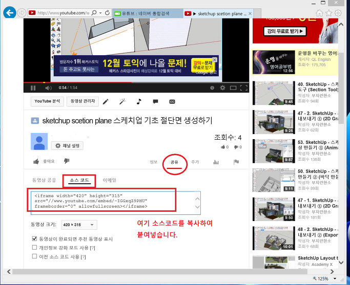
Task: Click the thumbs down dislike icon
Action: (67, 161)
